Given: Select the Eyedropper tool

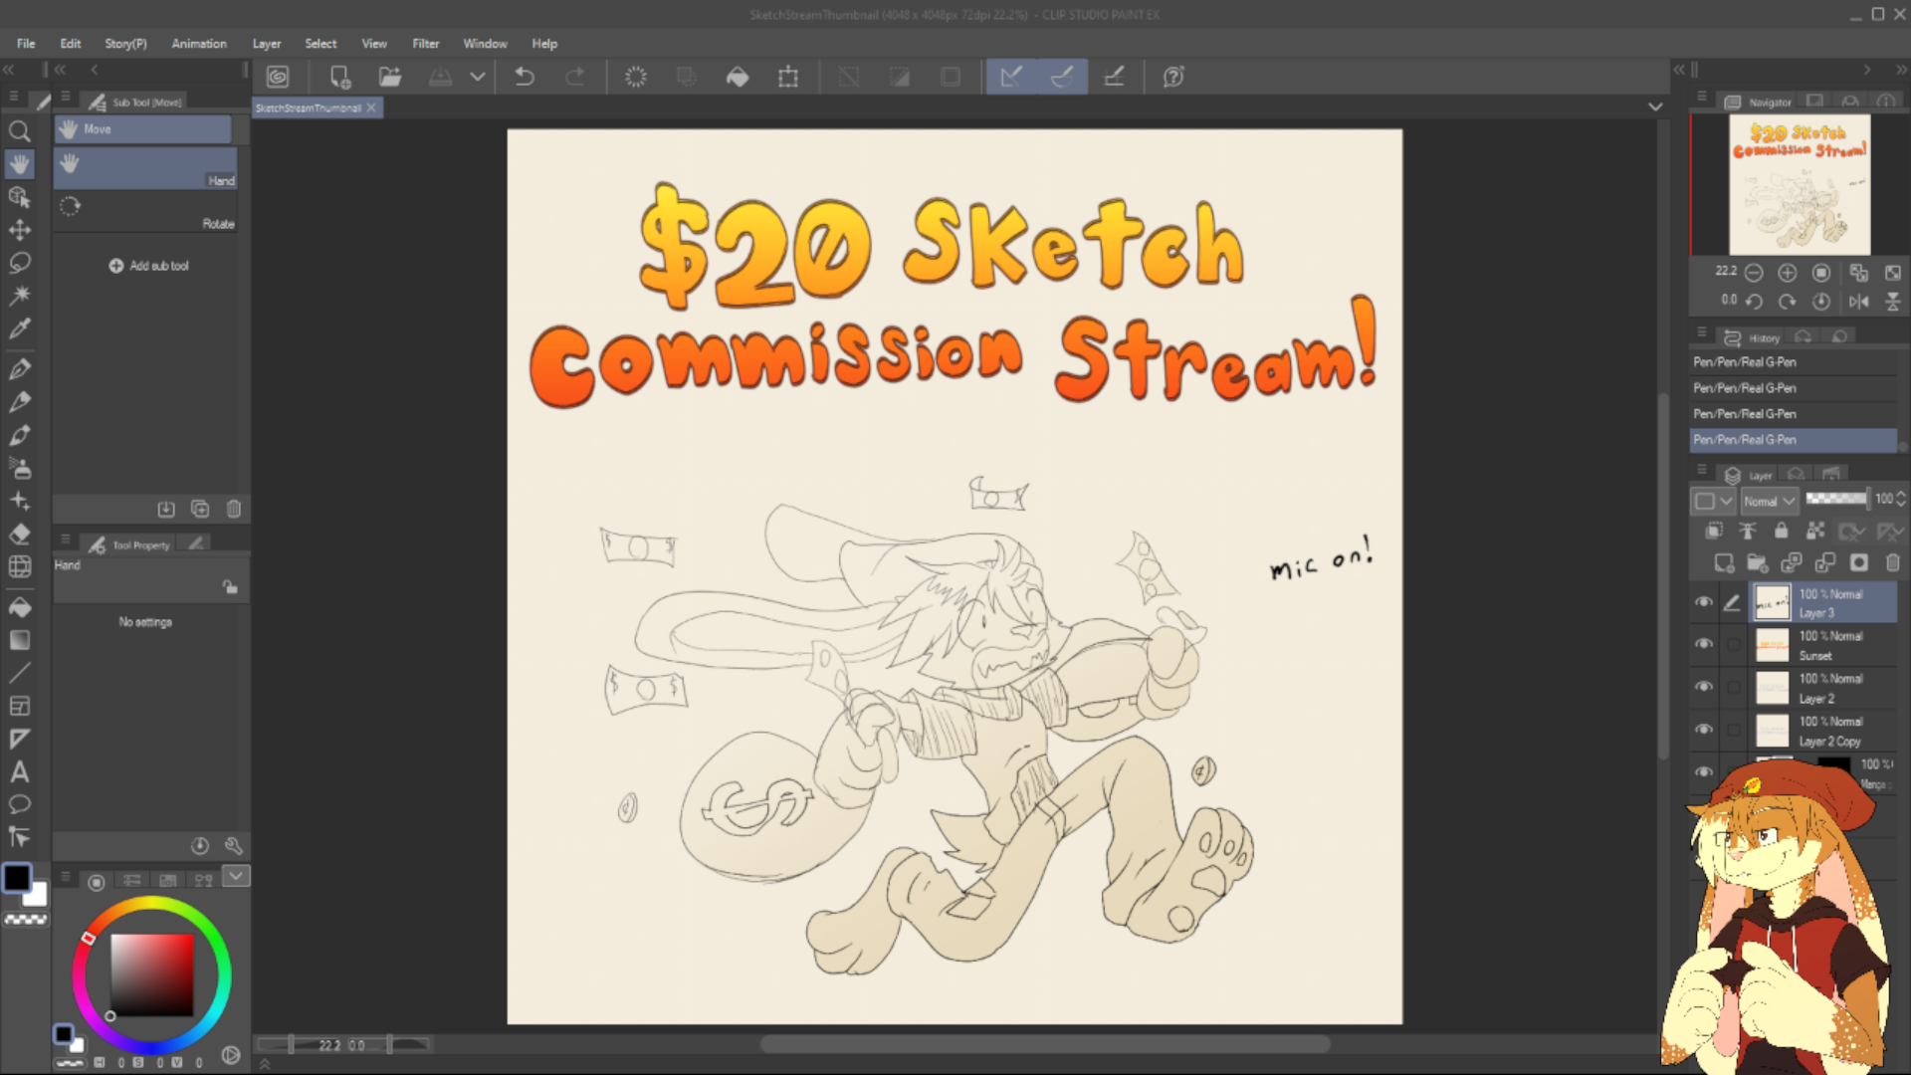Looking at the screenshot, I should 19,328.
